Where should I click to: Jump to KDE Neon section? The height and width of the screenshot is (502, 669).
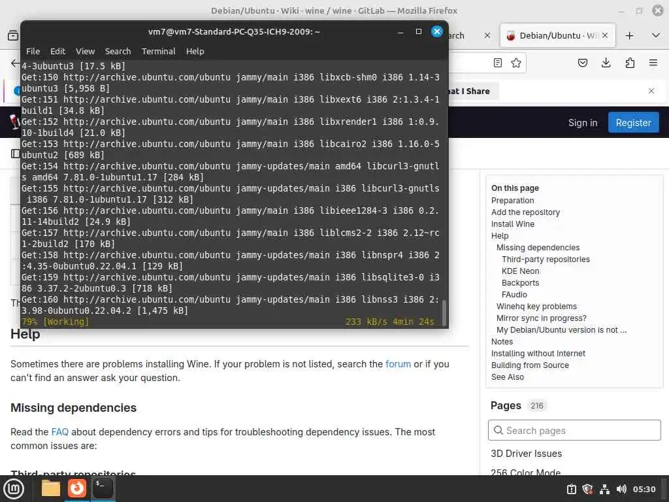coord(520,271)
